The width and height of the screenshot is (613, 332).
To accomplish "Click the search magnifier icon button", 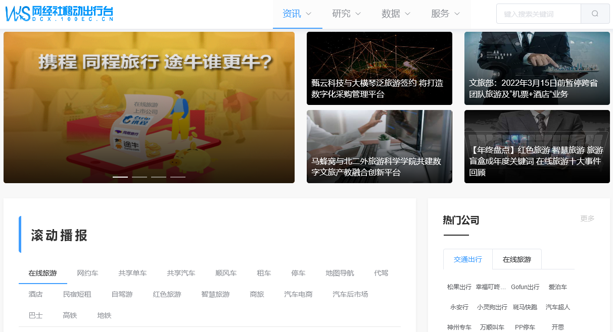I will click(x=595, y=14).
